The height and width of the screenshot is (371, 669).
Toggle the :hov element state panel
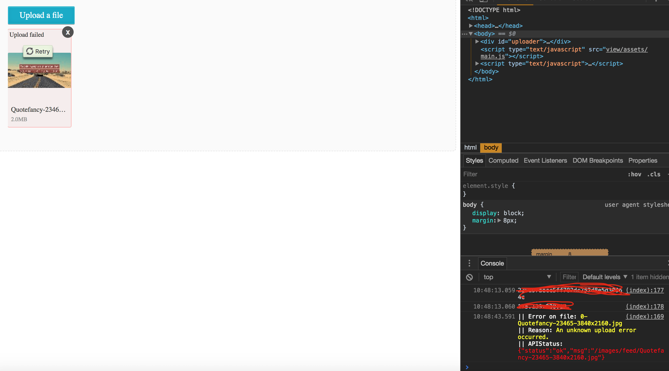click(x=634, y=174)
